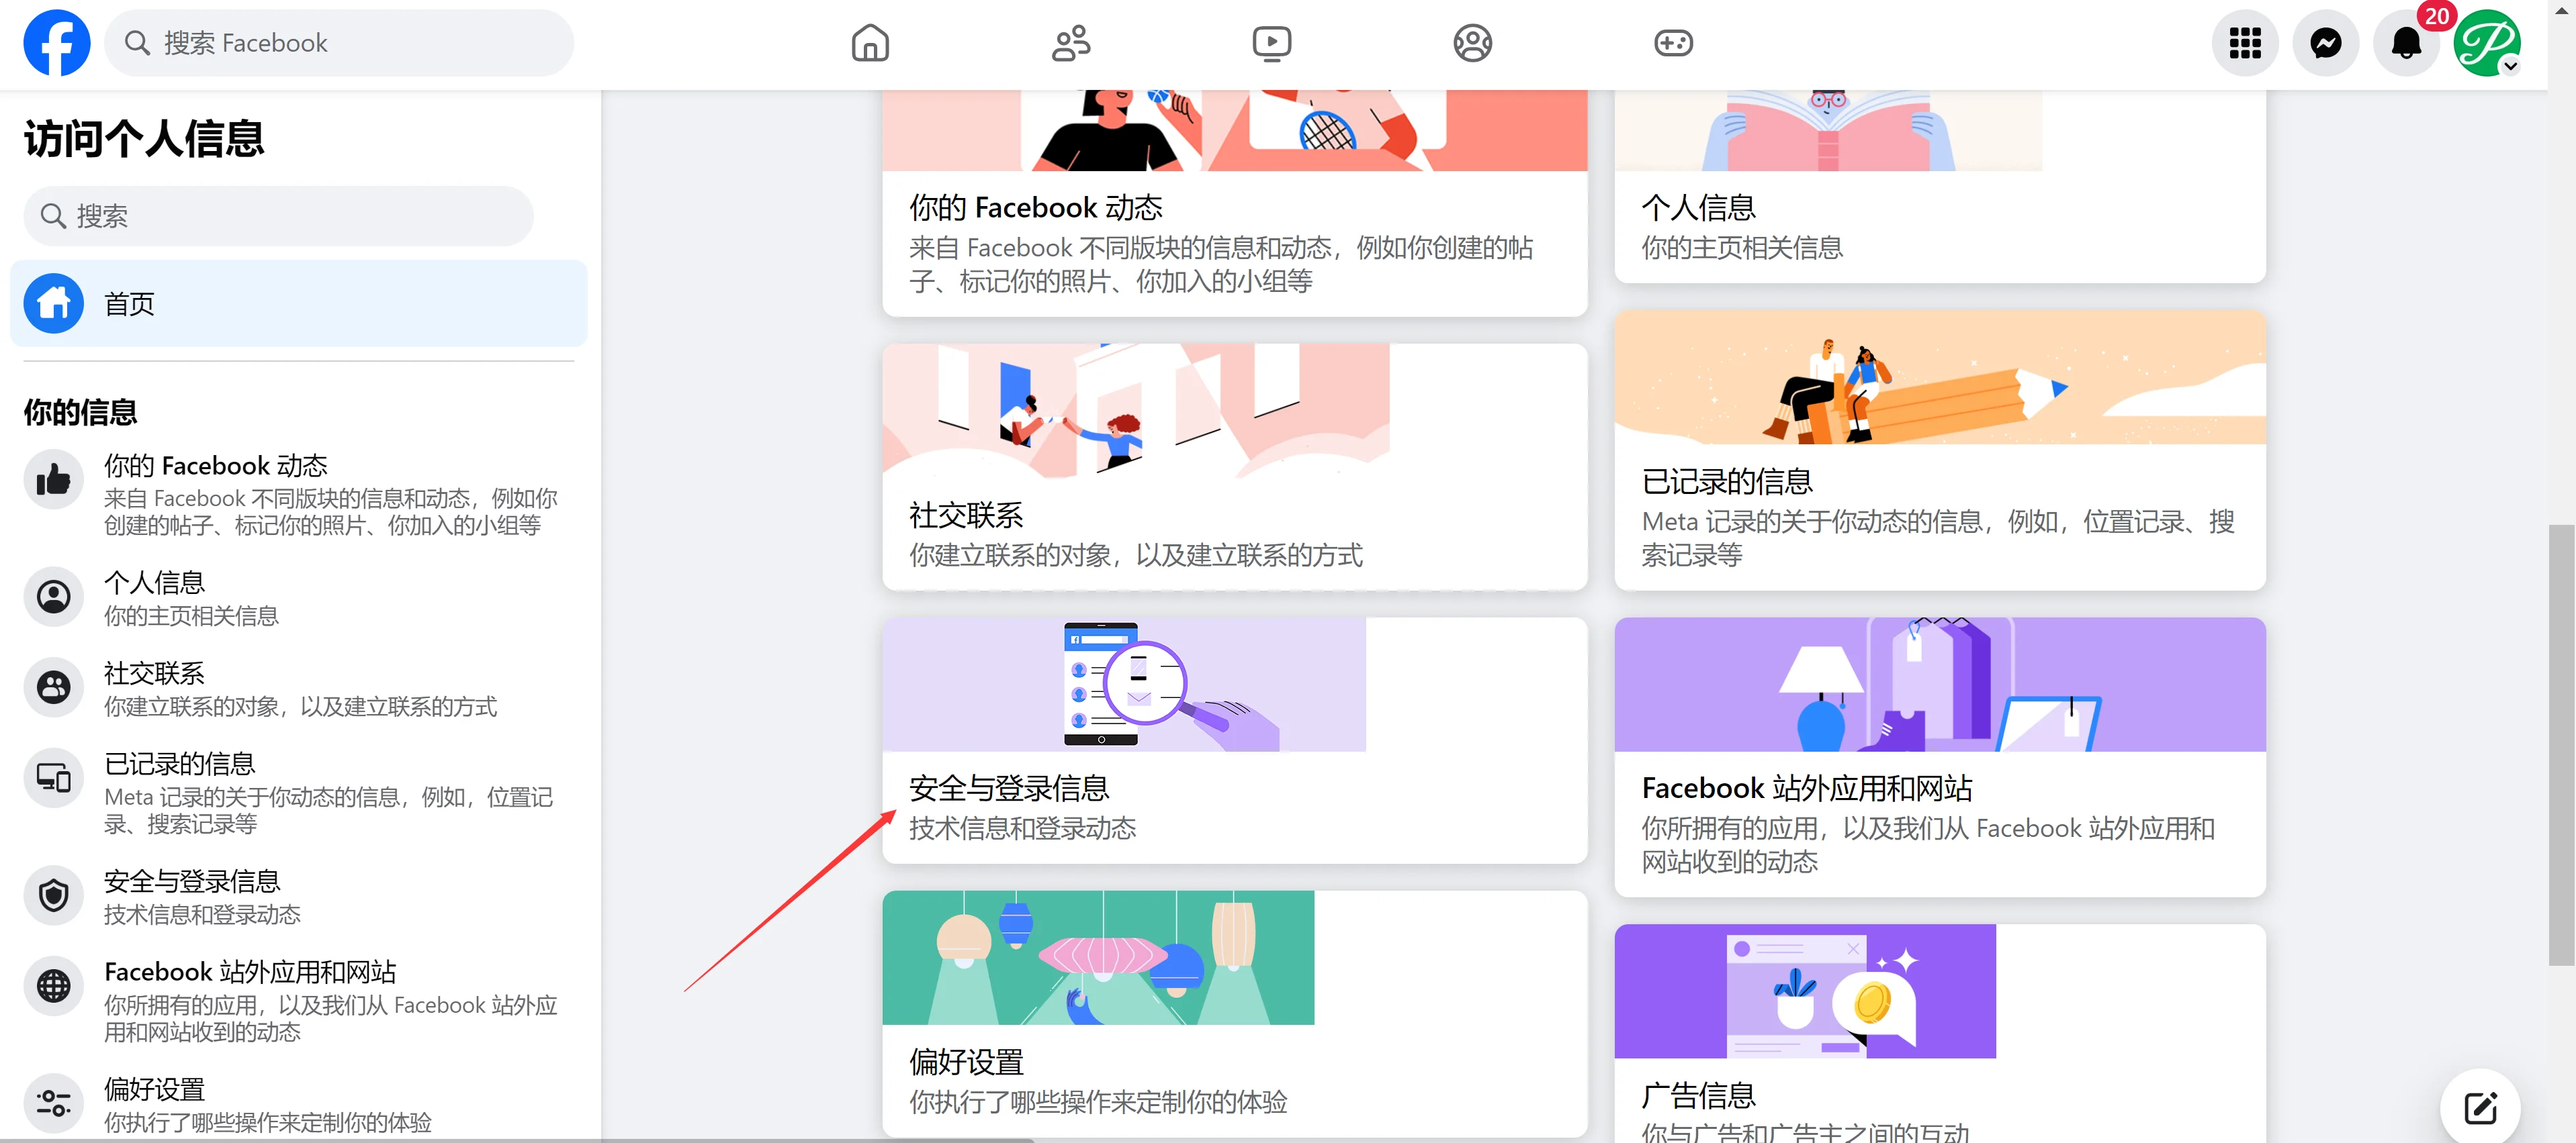The height and width of the screenshot is (1143, 2576).
Task: Open sidebar item 个人信息
Action: 299,597
